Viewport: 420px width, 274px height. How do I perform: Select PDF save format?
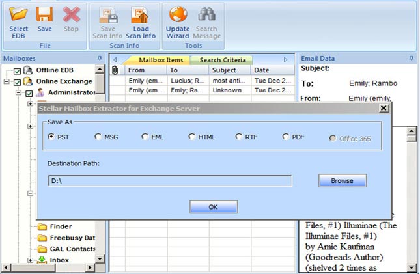point(286,137)
